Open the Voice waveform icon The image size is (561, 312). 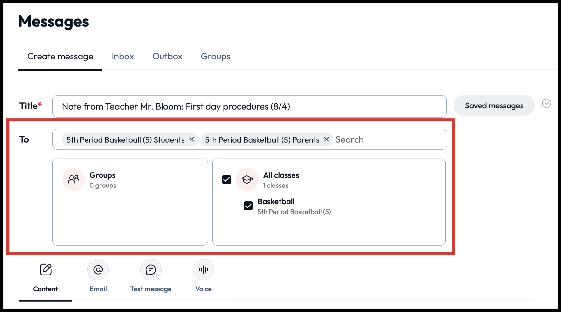(204, 269)
